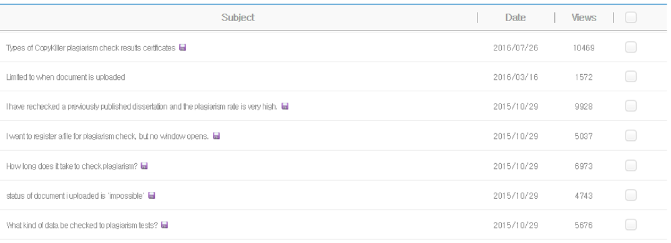Screen dimensions: 671x243
Task: Click the view count 10469
Action: coord(584,48)
